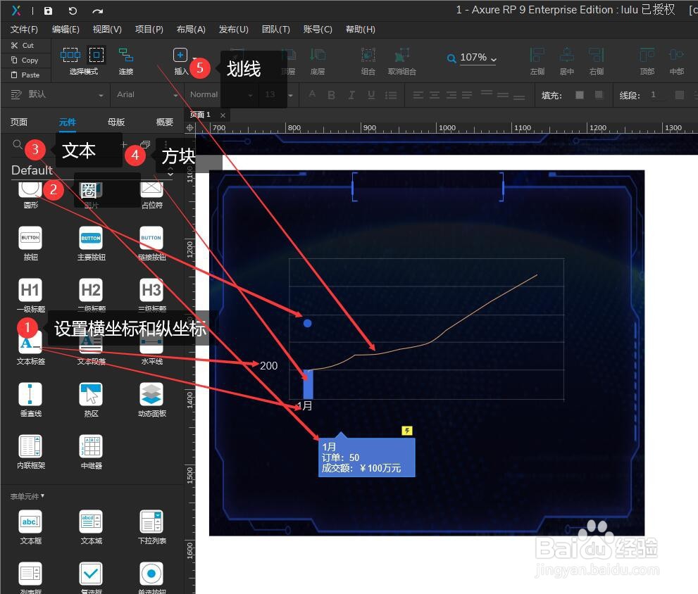
Task: Click the Undo arrow icon
Action: coord(73,11)
